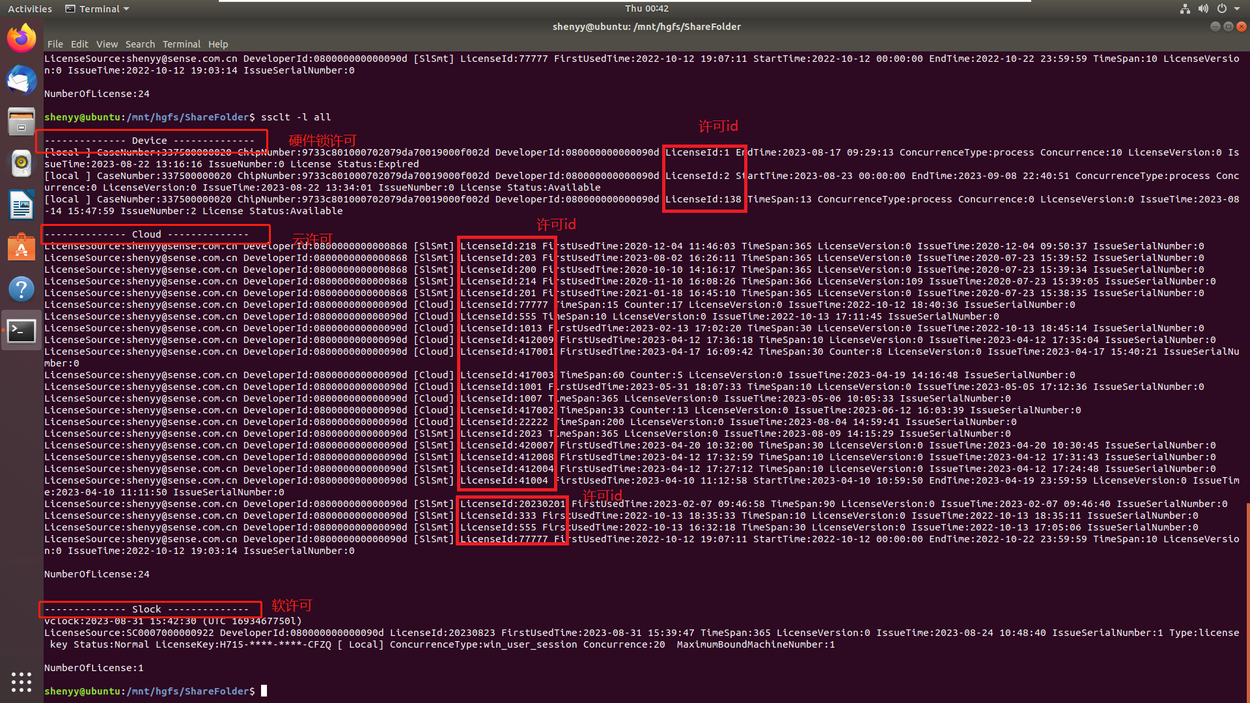The height and width of the screenshot is (703, 1250).
Task: Show applications grid button
Action: point(21,682)
